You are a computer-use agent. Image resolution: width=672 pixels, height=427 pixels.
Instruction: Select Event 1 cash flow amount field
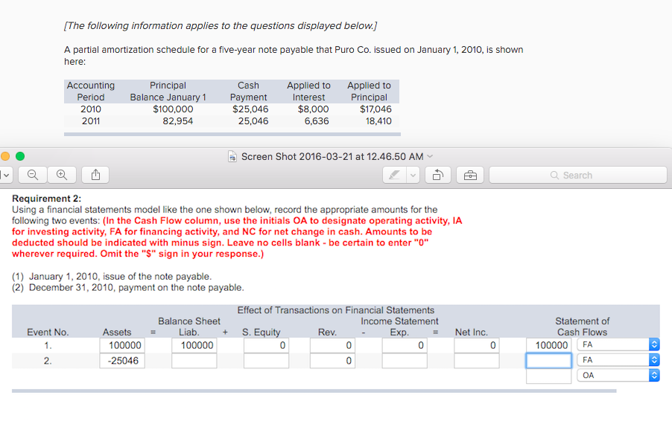point(548,345)
